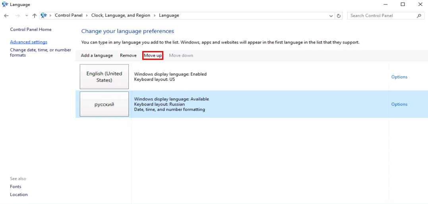Viewport: 428px width, 204px height.
Task: Open Options for the Russian language
Action: click(x=399, y=104)
